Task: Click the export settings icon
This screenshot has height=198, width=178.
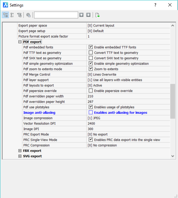Action: [97, 15]
